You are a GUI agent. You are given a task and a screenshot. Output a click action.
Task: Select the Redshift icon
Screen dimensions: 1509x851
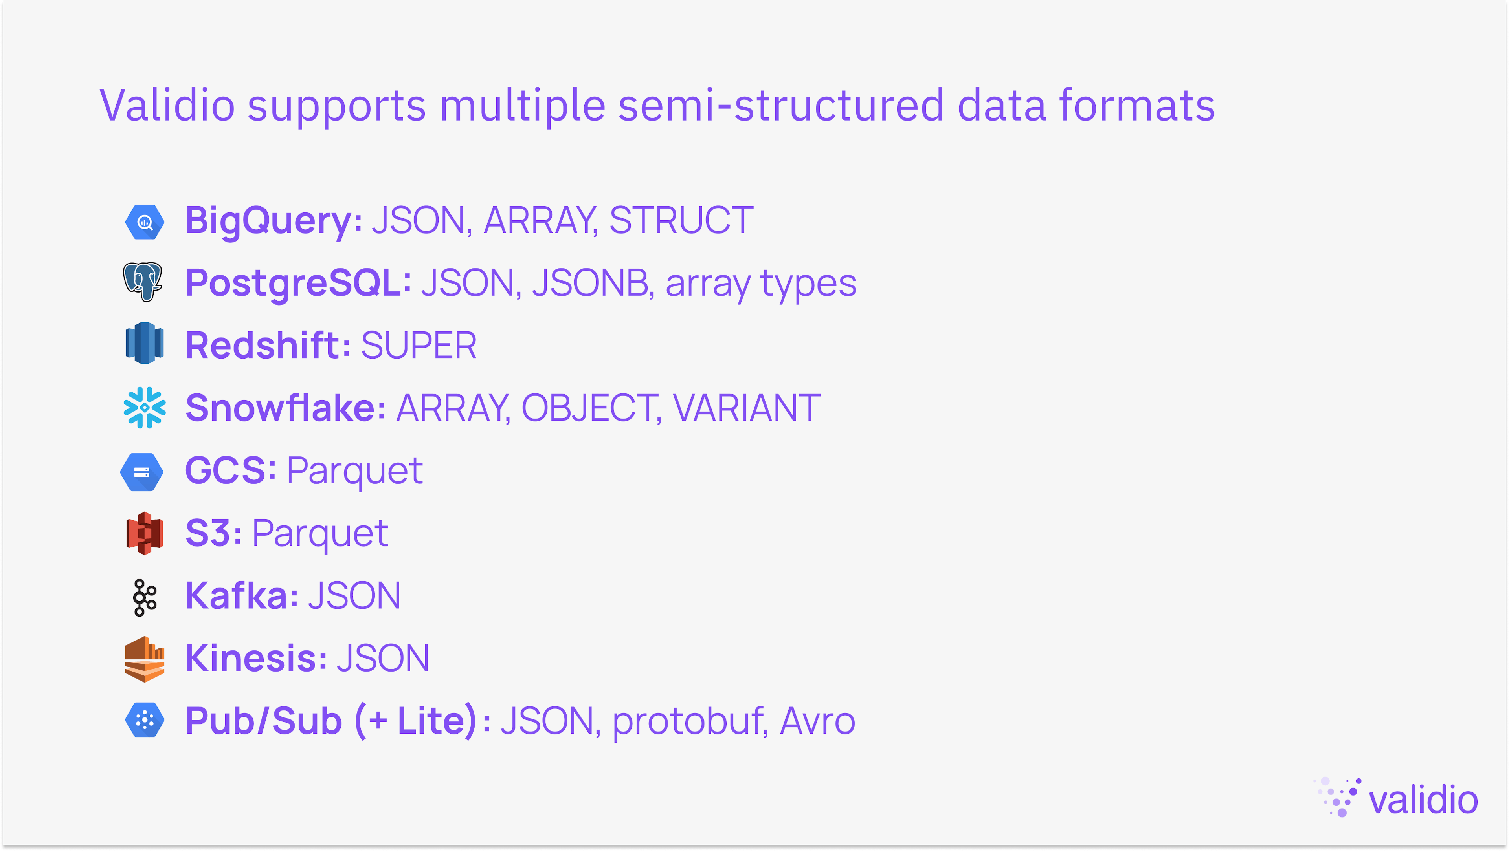145,343
